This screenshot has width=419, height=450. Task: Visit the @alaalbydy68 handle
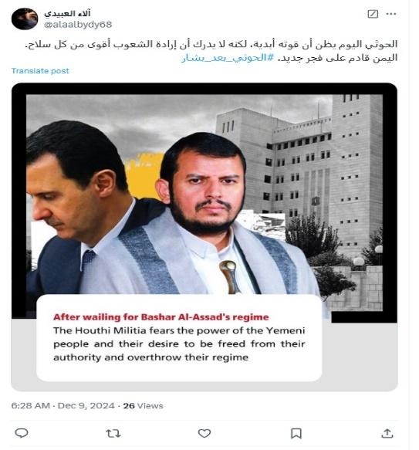pyautogui.click(x=78, y=25)
